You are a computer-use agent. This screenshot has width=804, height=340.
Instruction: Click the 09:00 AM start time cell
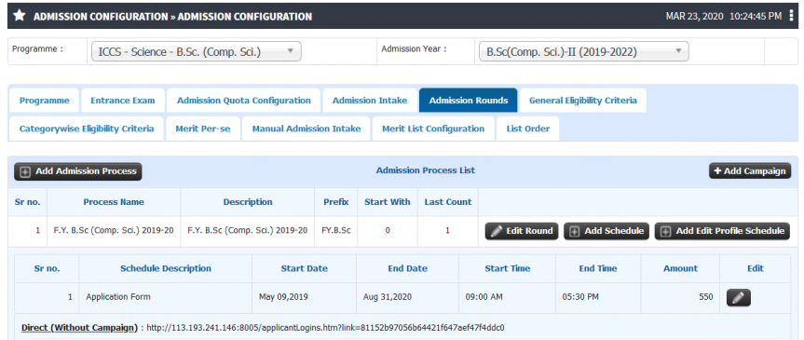[507, 297]
